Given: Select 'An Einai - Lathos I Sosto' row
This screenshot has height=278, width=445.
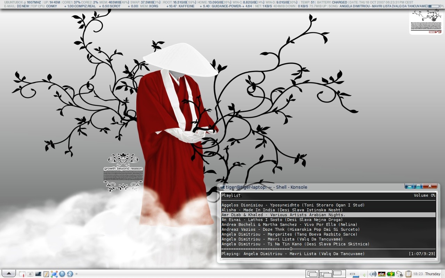Looking at the screenshot, I should pyautogui.click(x=329, y=220).
